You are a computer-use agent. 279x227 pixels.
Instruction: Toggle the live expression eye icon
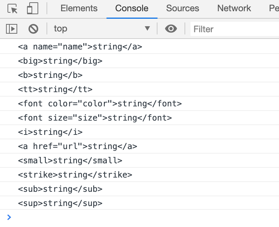coord(171,28)
